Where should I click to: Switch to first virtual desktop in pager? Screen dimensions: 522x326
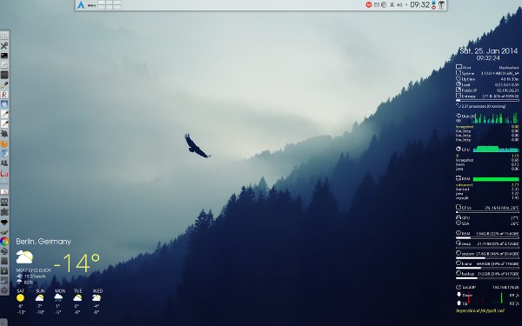pos(102,3)
